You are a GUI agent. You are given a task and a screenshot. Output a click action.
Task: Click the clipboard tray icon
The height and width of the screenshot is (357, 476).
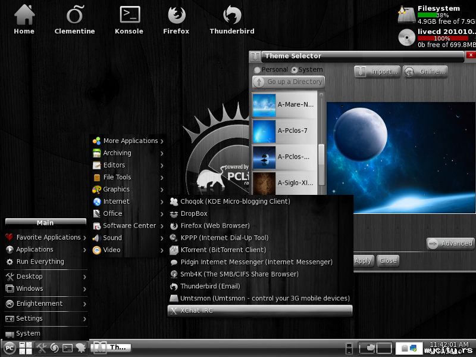point(404,348)
